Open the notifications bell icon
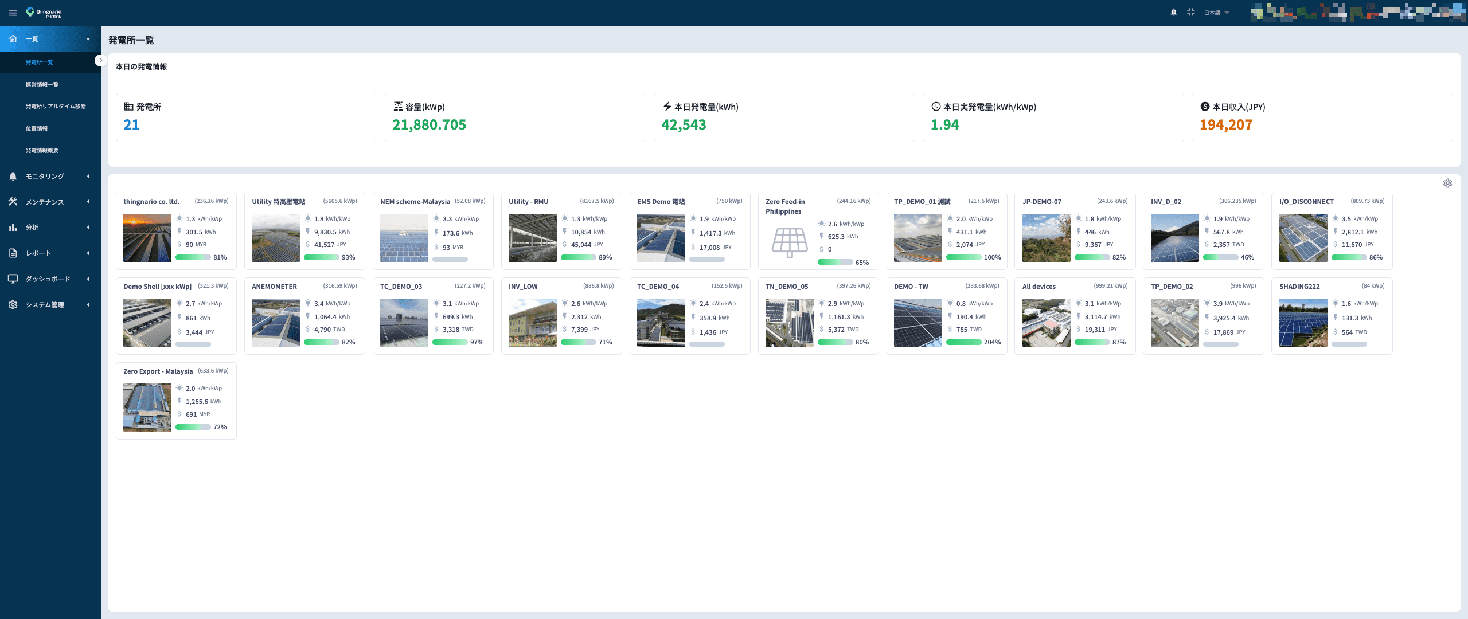Screen dimensions: 1468x619 coord(1173,13)
